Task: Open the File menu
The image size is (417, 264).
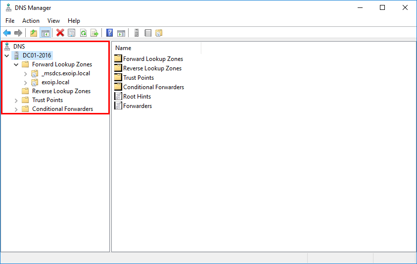Action: [10, 21]
